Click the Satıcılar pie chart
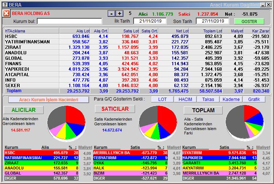 click(158, 123)
